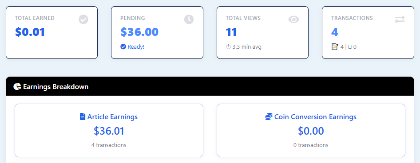Viewport: 420px width, 163px height.
Task: Click the $0.01 total earned amount
Action: pyautogui.click(x=30, y=32)
